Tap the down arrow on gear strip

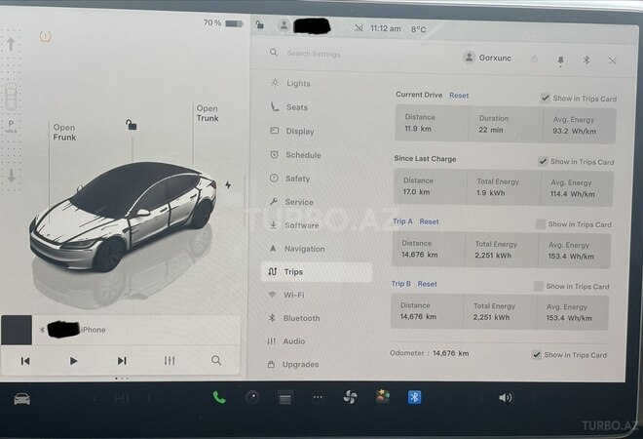click(x=12, y=176)
